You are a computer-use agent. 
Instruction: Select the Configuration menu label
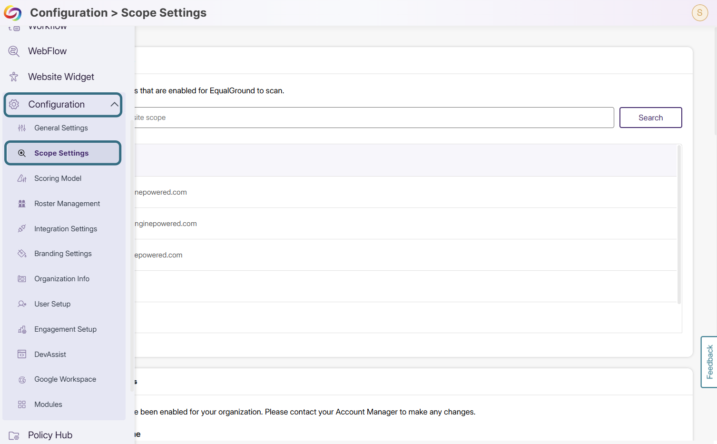(x=57, y=104)
